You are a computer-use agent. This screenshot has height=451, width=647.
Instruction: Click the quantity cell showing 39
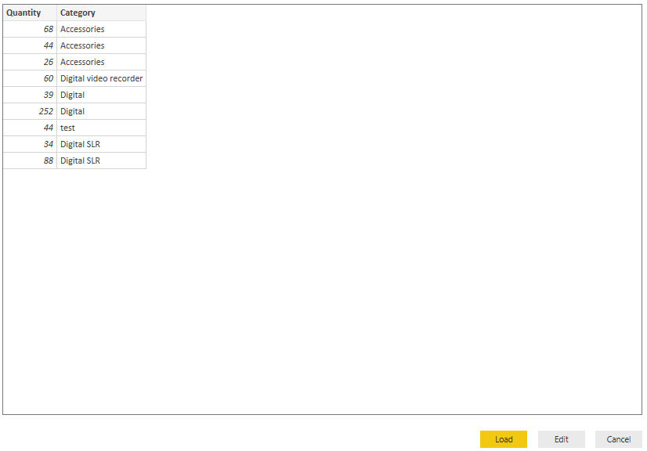pyautogui.click(x=30, y=95)
